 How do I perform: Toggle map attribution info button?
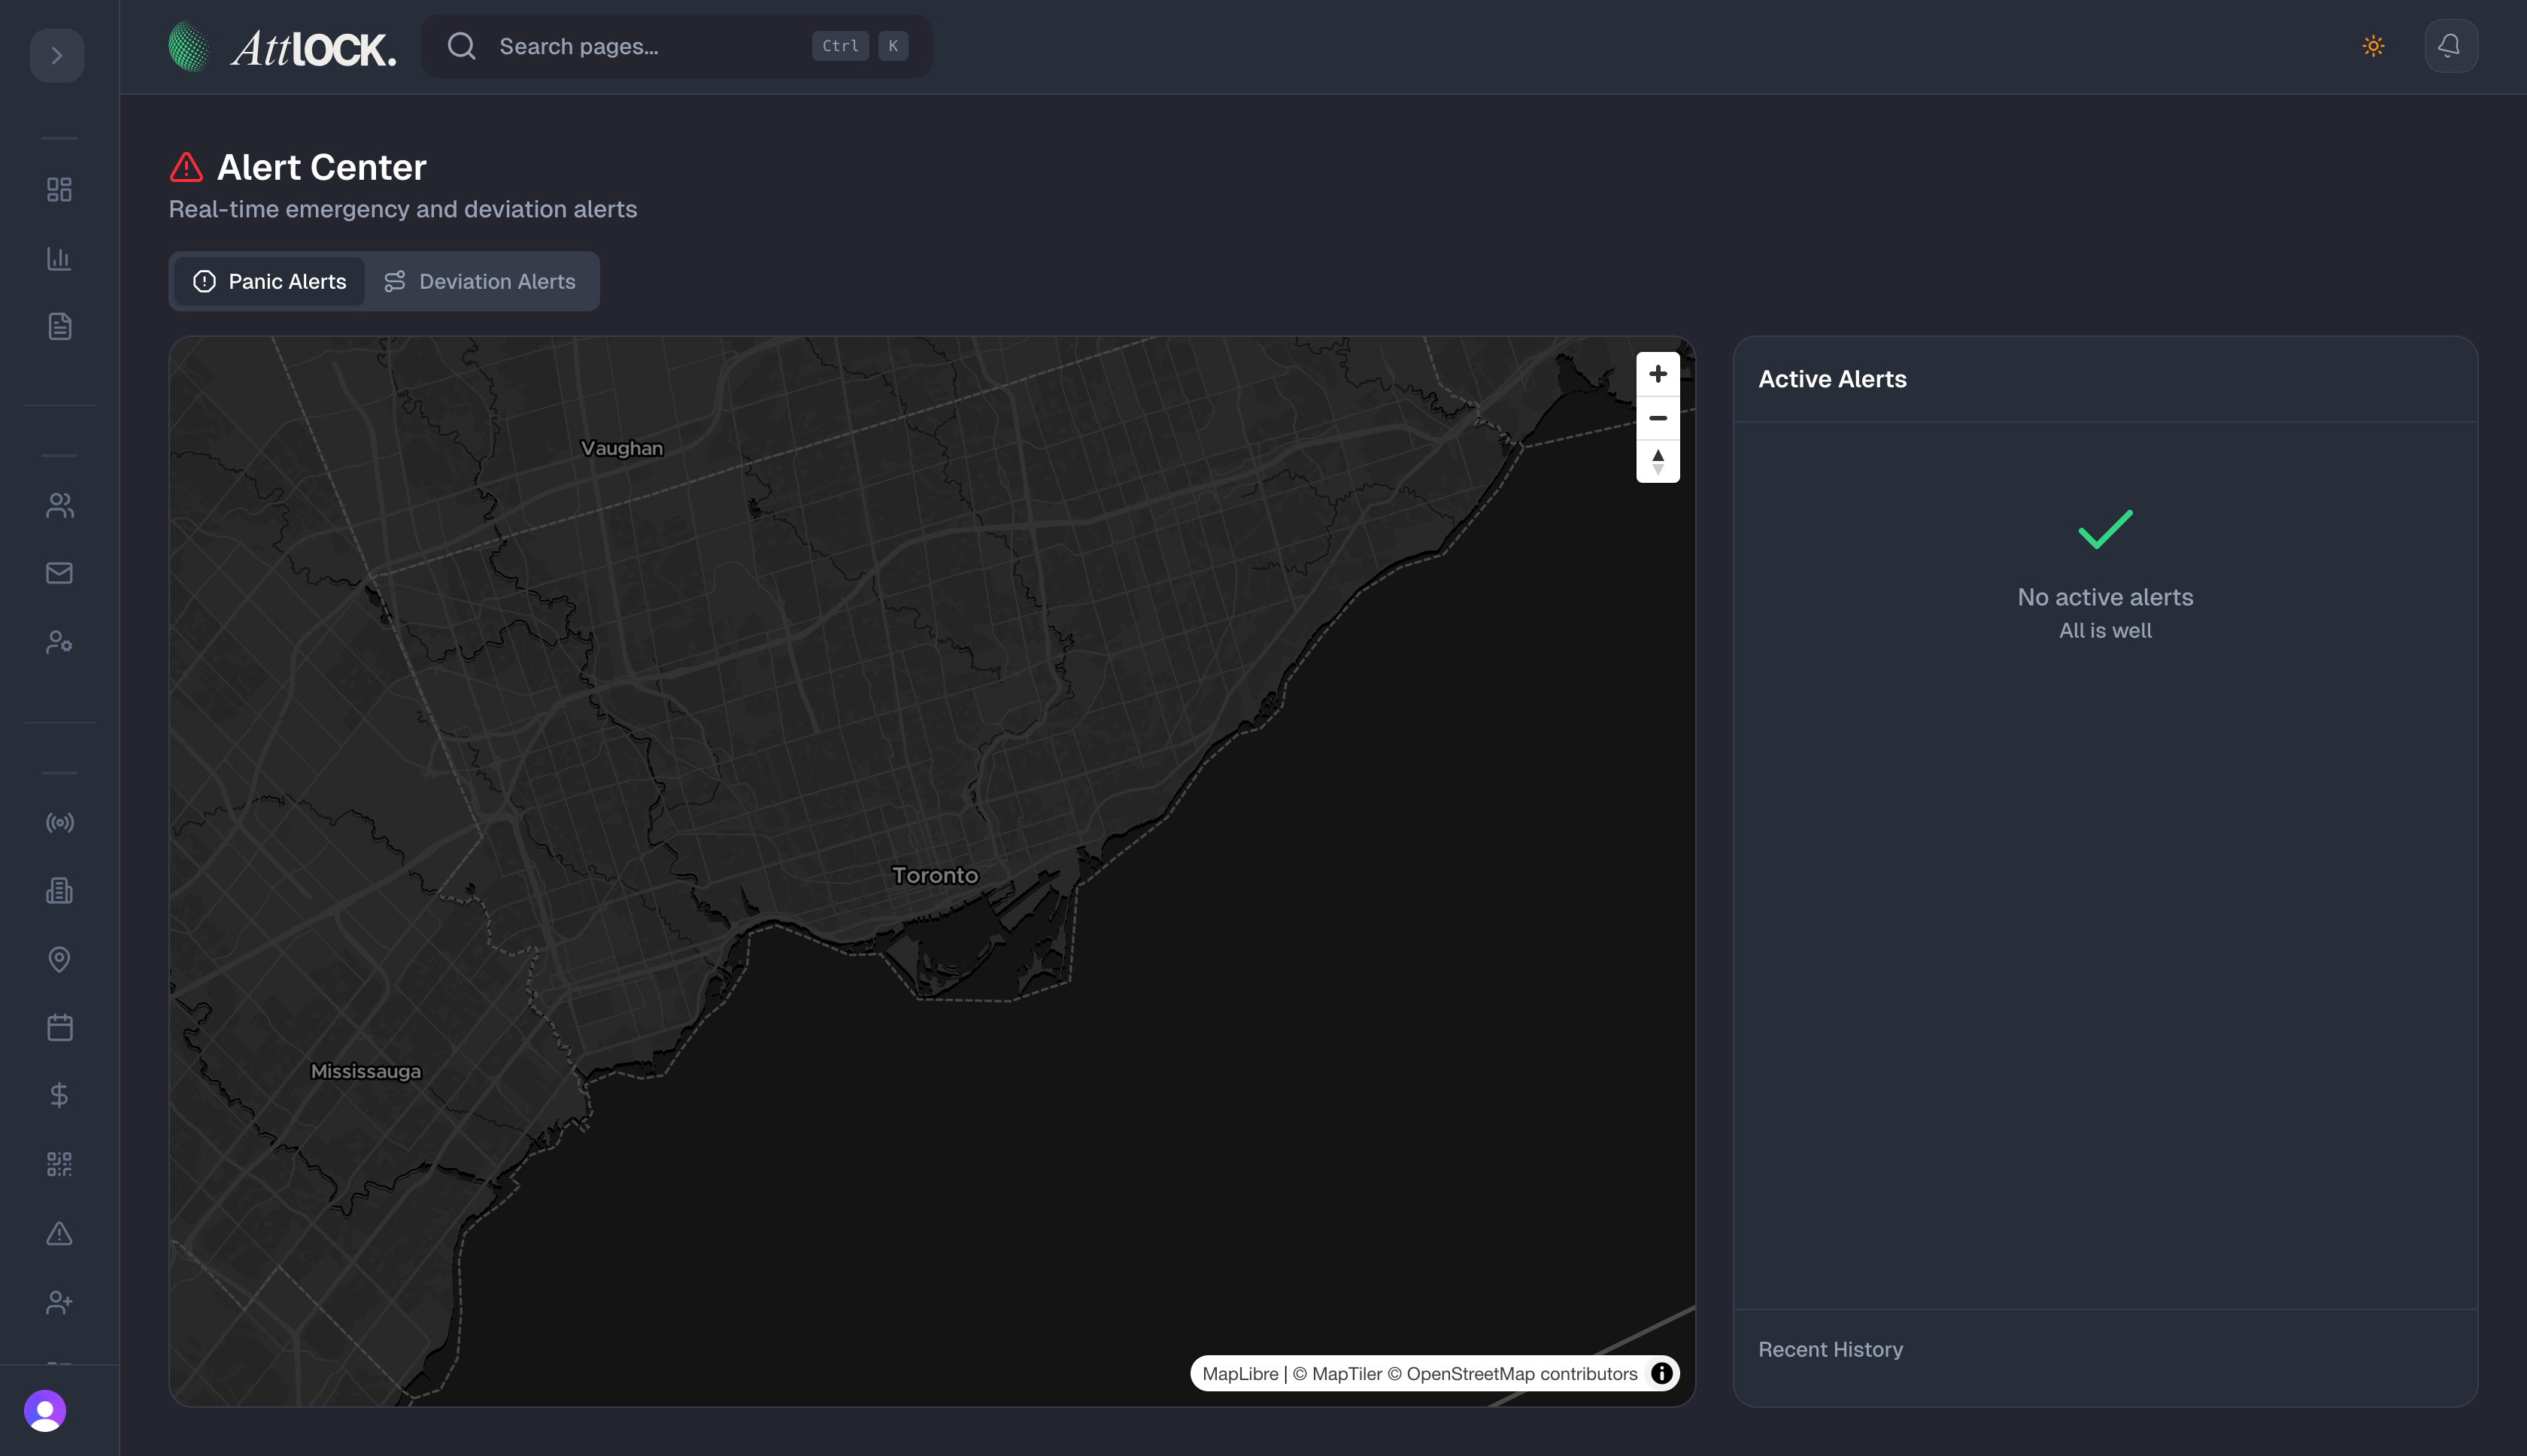coord(1661,1373)
